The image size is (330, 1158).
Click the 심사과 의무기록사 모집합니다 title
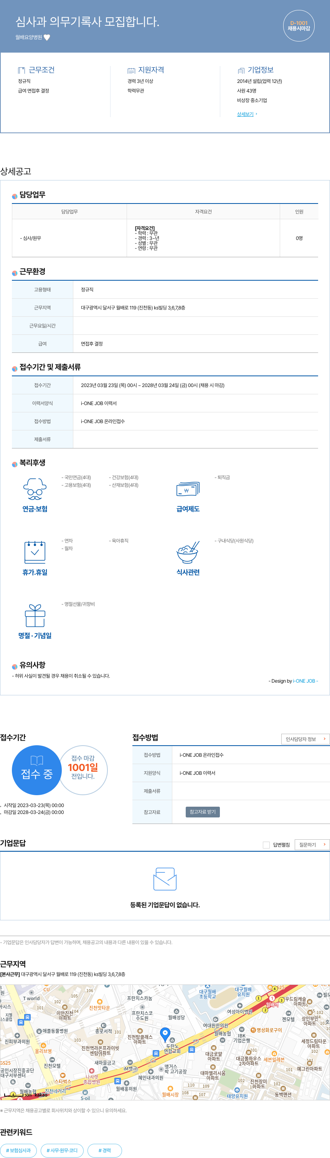click(87, 21)
